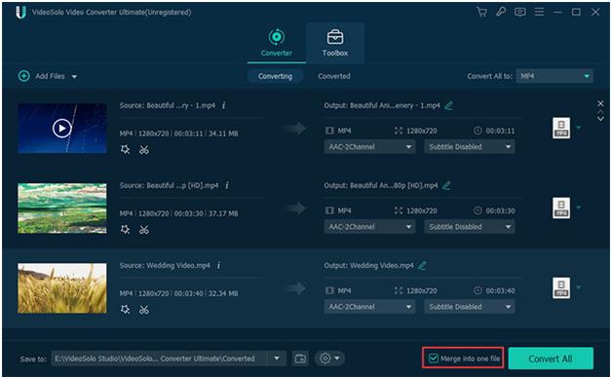Open AAC-2Channel dropdown for Wedding Video.mp4
Screen dimensions: 612x379
point(369,307)
